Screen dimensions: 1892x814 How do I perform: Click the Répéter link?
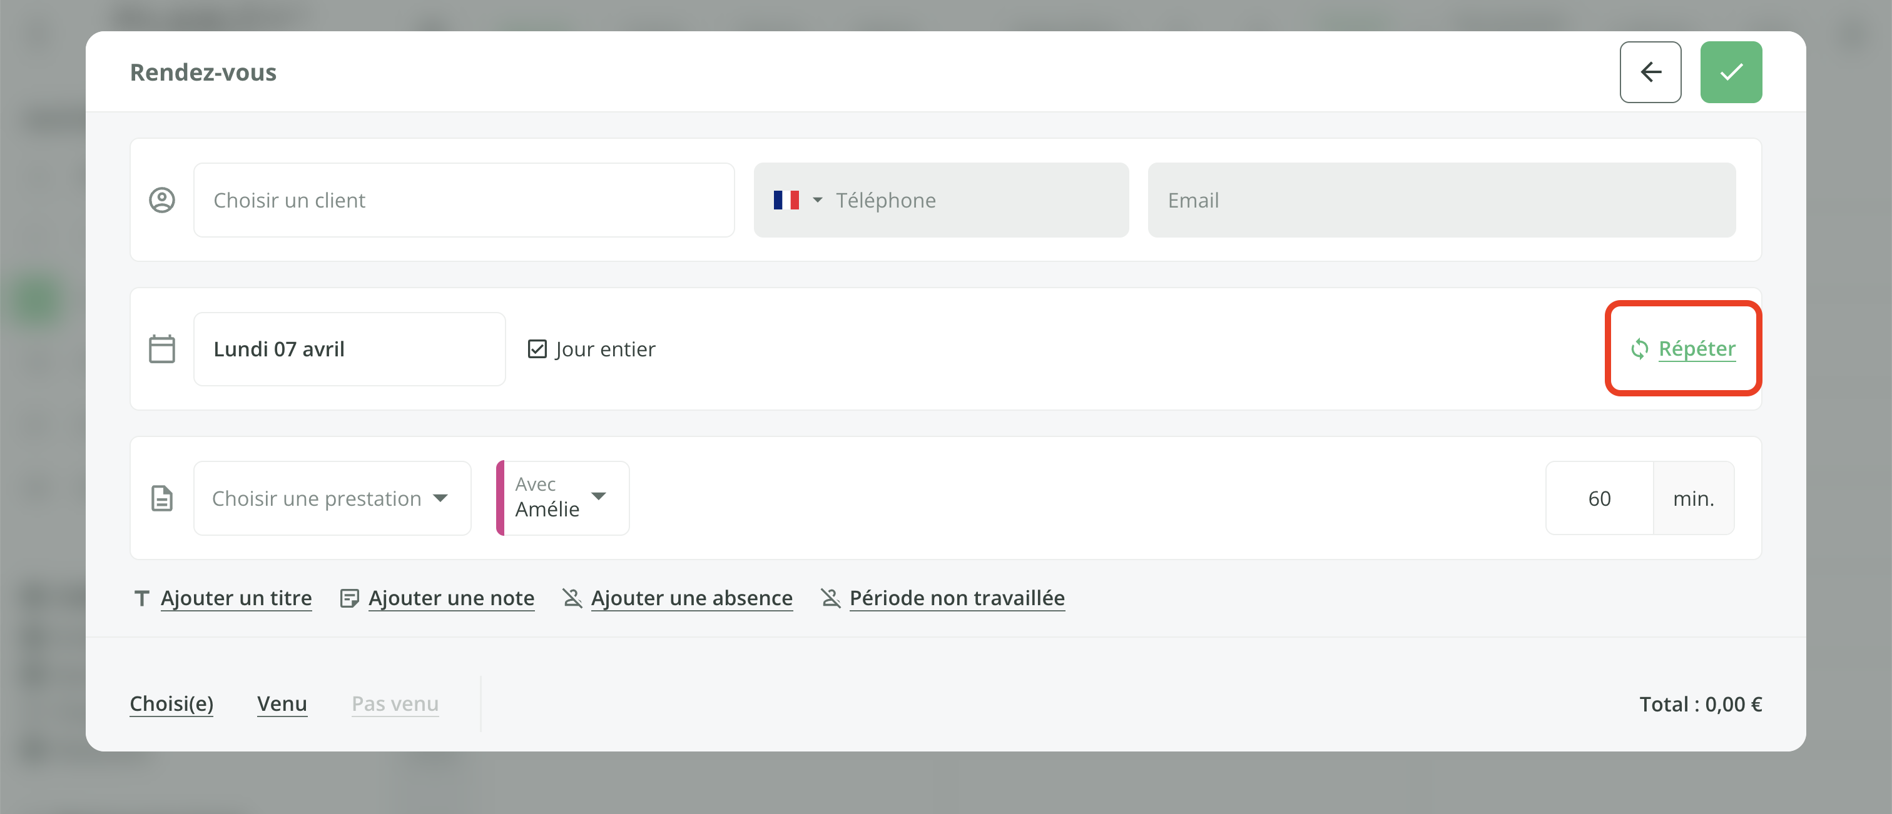pos(1697,349)
